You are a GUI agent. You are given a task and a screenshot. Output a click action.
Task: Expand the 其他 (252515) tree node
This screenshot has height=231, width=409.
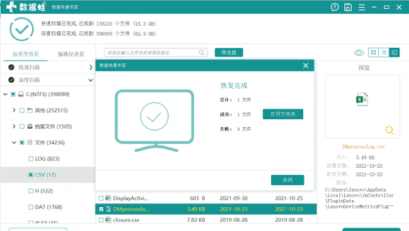[x=14, y=110]
